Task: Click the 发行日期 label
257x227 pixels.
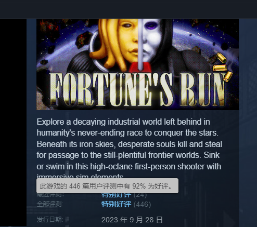Action: tap(50, 220)
